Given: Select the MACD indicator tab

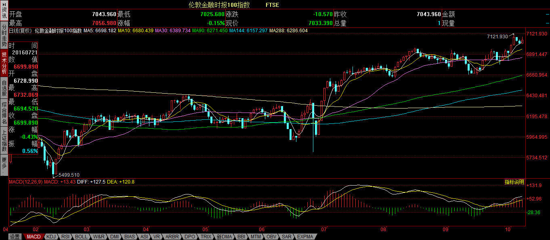Looking at the screenshot, I should (34, 237).
